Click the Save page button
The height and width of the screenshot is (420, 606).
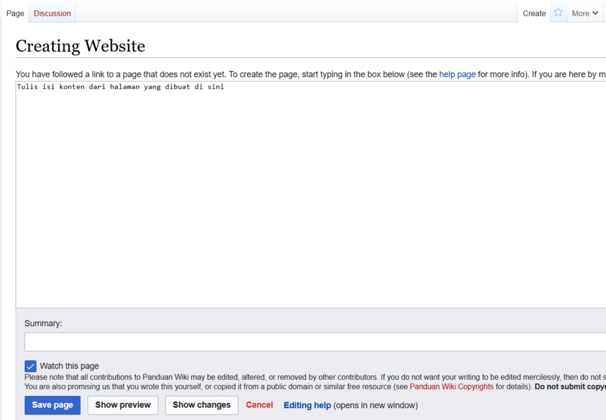(52, 405)
